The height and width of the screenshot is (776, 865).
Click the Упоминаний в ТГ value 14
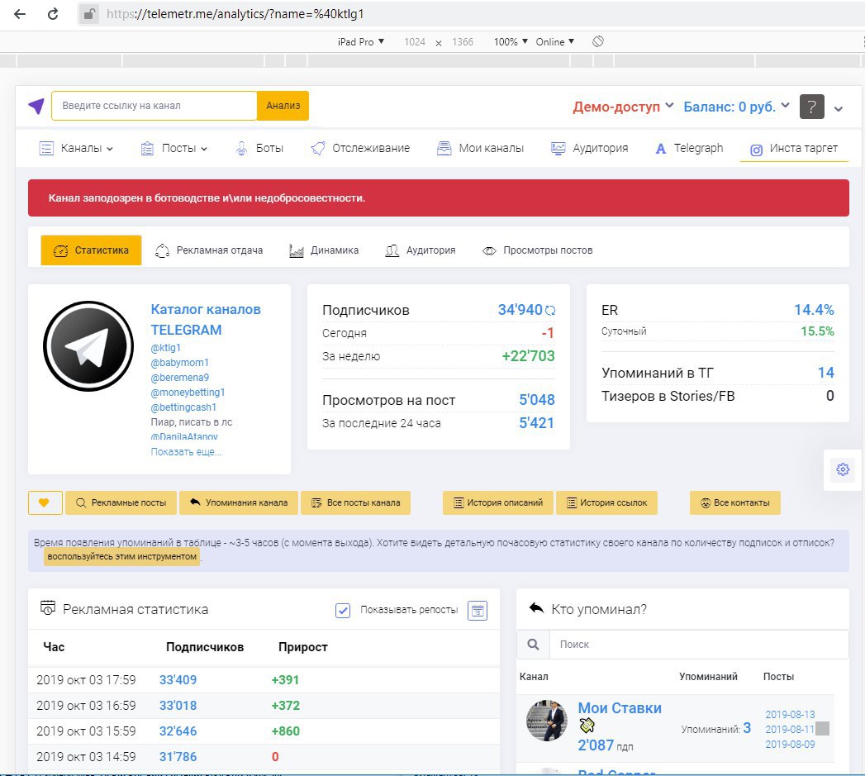pos(826,373)
